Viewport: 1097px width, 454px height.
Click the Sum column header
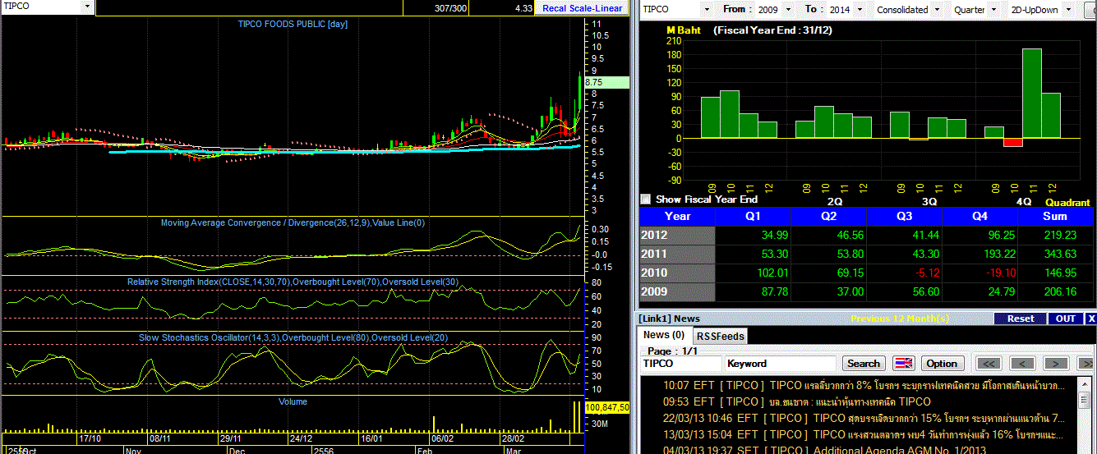coord(1055,217)
